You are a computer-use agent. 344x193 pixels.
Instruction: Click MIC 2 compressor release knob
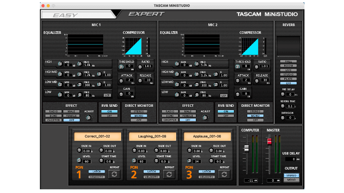(257, 81)
